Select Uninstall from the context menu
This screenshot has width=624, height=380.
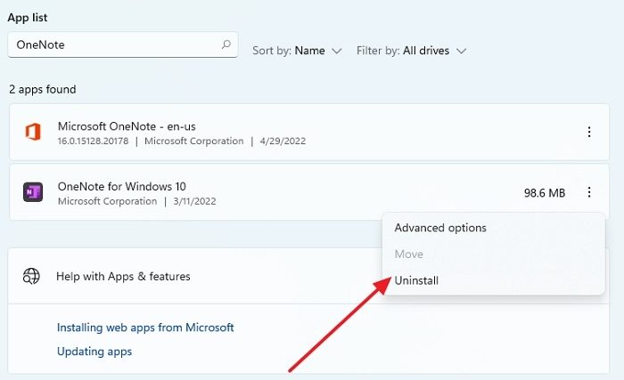(416, 280)
